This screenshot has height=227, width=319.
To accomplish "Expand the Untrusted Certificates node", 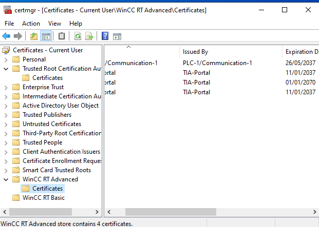I will (6, 125).
